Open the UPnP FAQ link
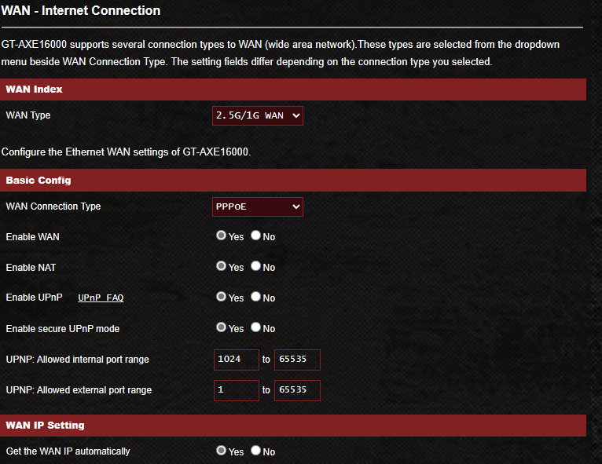 pos(101,298)
